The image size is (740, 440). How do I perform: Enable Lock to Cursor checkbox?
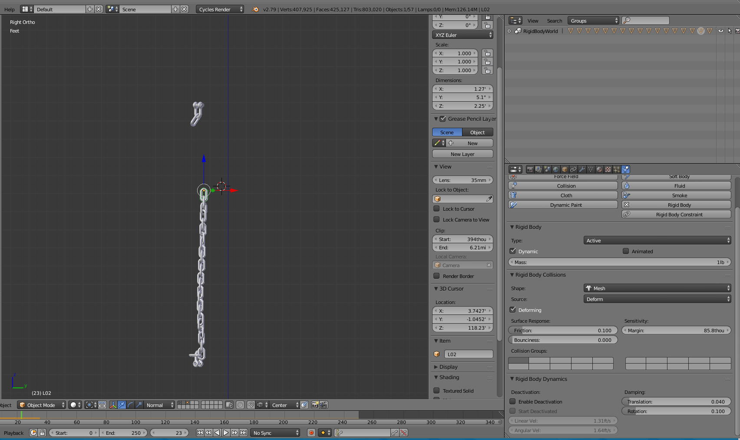click(x=437, y=208)
